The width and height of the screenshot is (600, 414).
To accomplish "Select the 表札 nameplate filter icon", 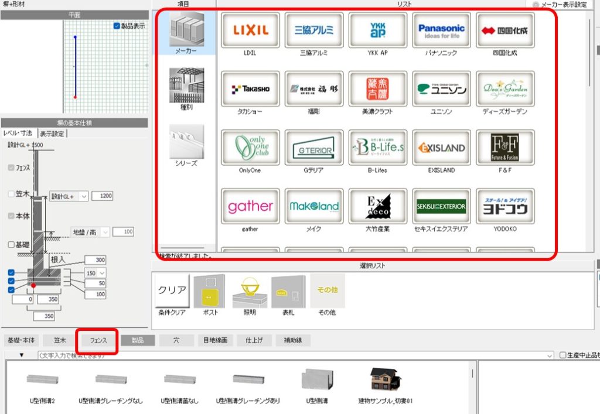I will 288,291.
